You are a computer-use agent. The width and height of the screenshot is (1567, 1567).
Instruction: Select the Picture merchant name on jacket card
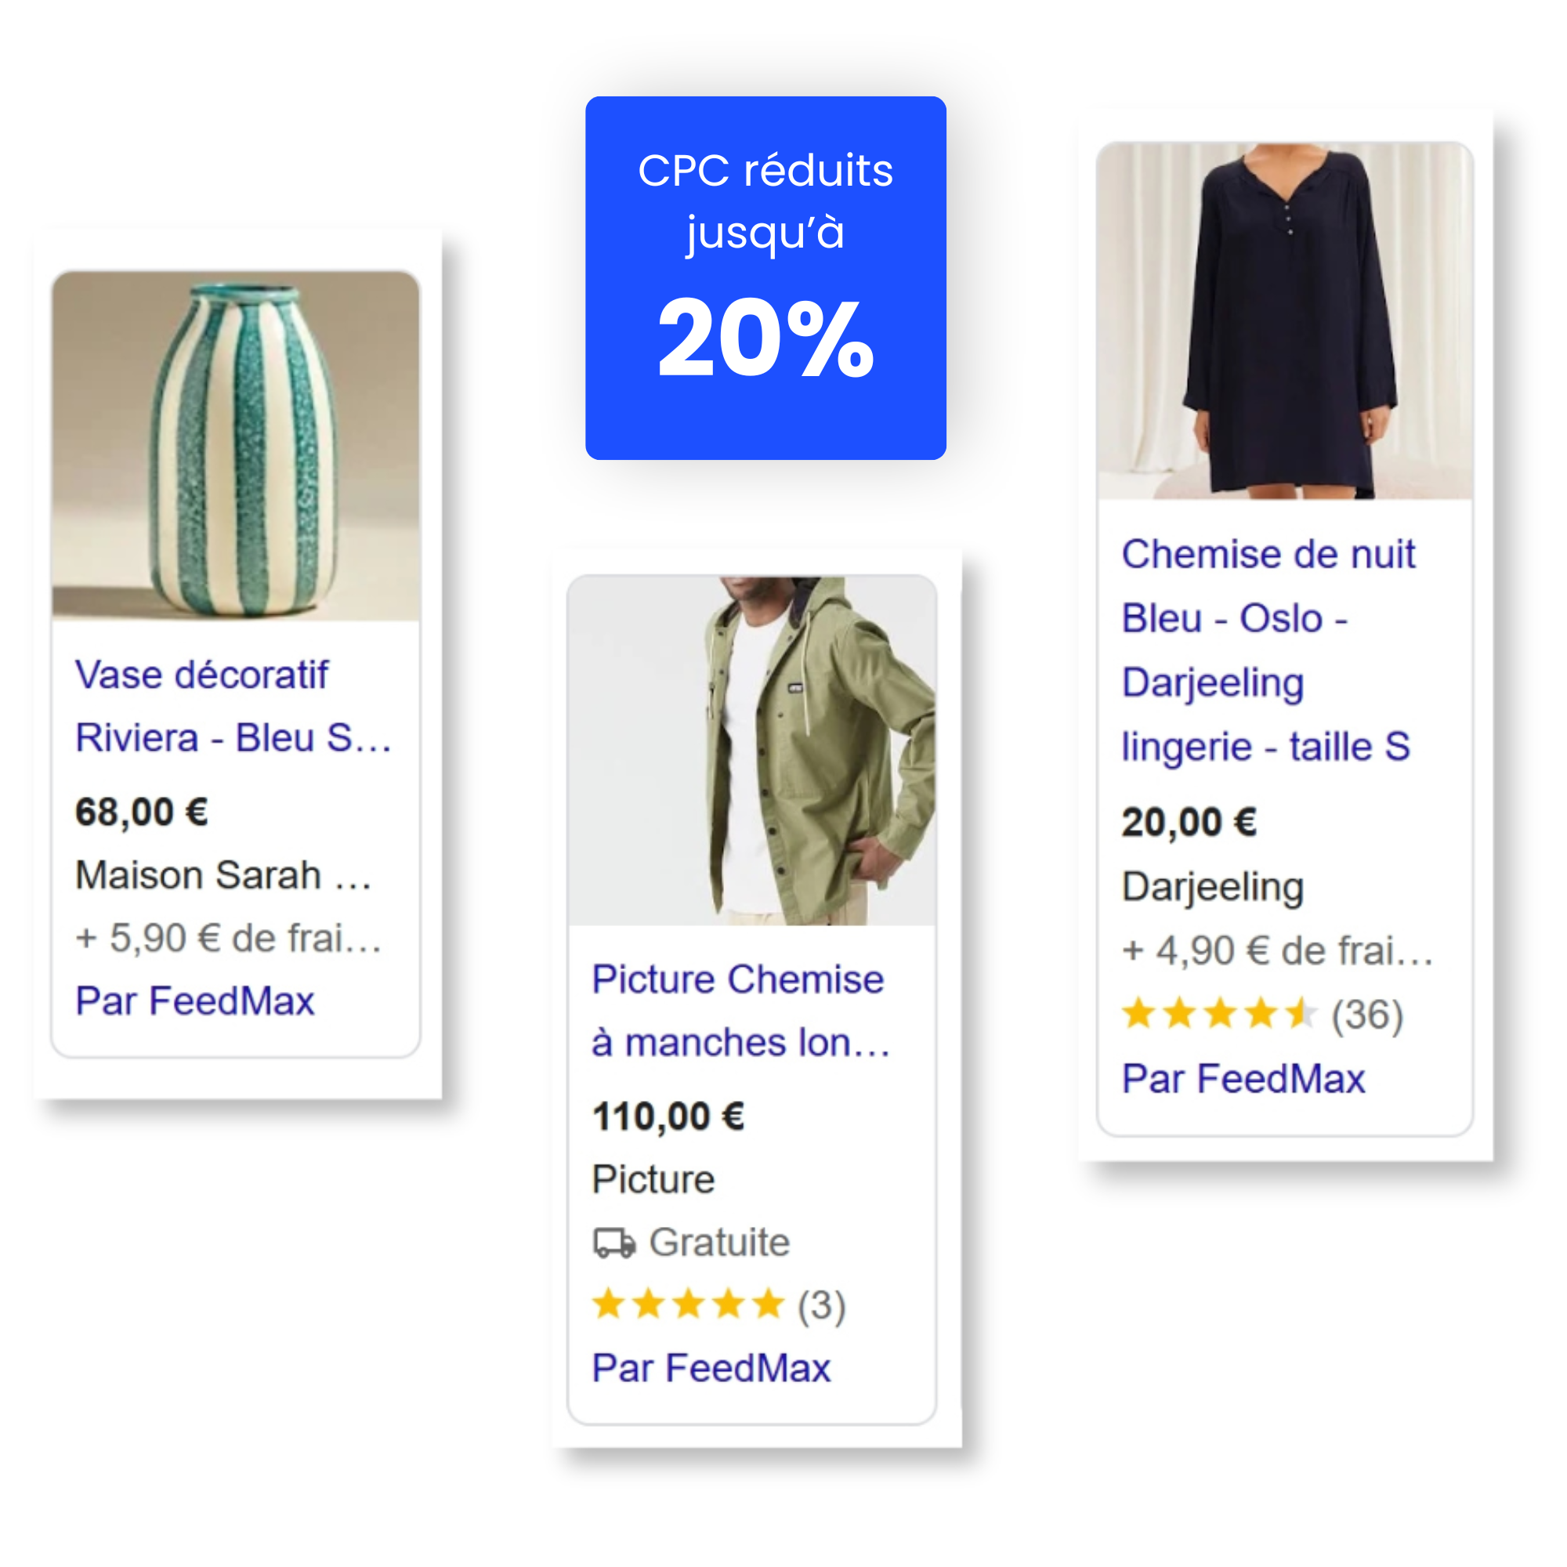point(653,1179)
